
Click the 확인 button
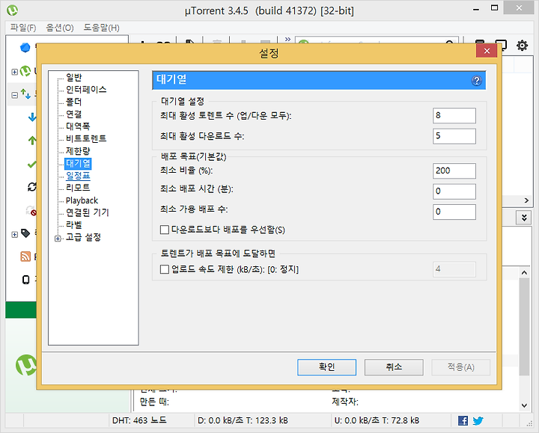pos(326,367)
